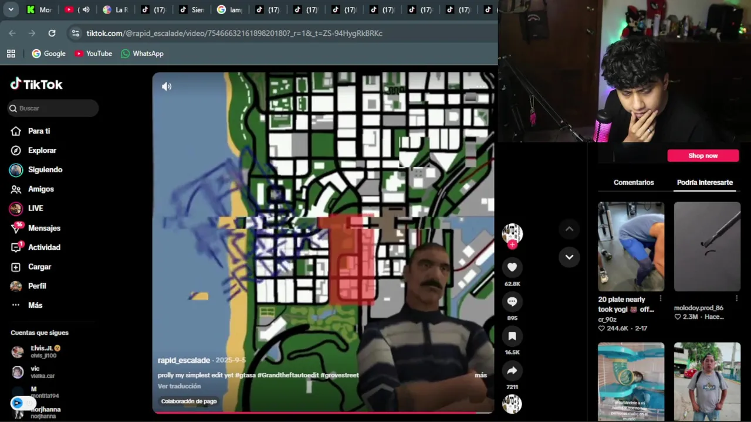This screenshot has width=751, height=422.
Task: Open the Google bookmark
Action: pos(49,53)
